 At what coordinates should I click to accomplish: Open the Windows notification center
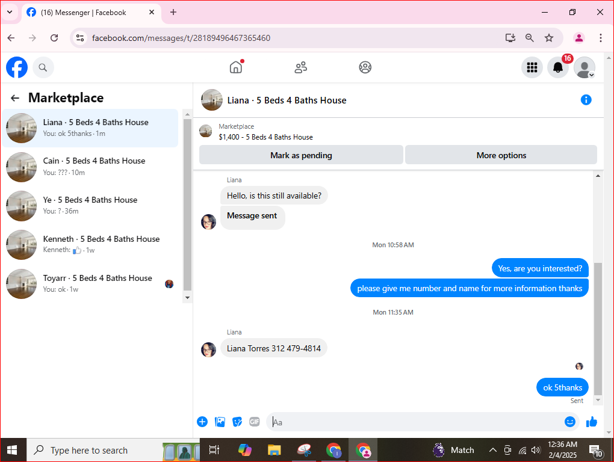[595, 451]
